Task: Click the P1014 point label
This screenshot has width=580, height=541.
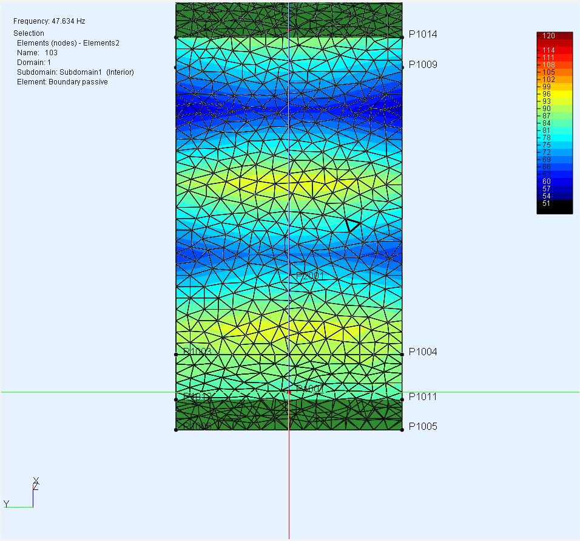Action: pos(422,35)
